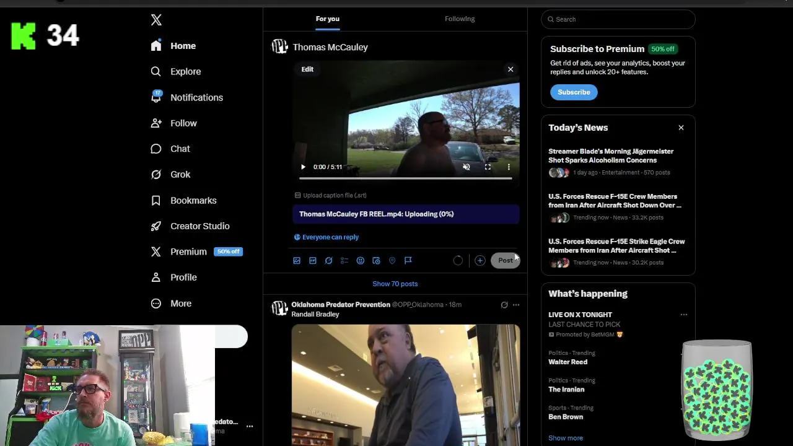Click the Edit button on the video

point(307,69)
